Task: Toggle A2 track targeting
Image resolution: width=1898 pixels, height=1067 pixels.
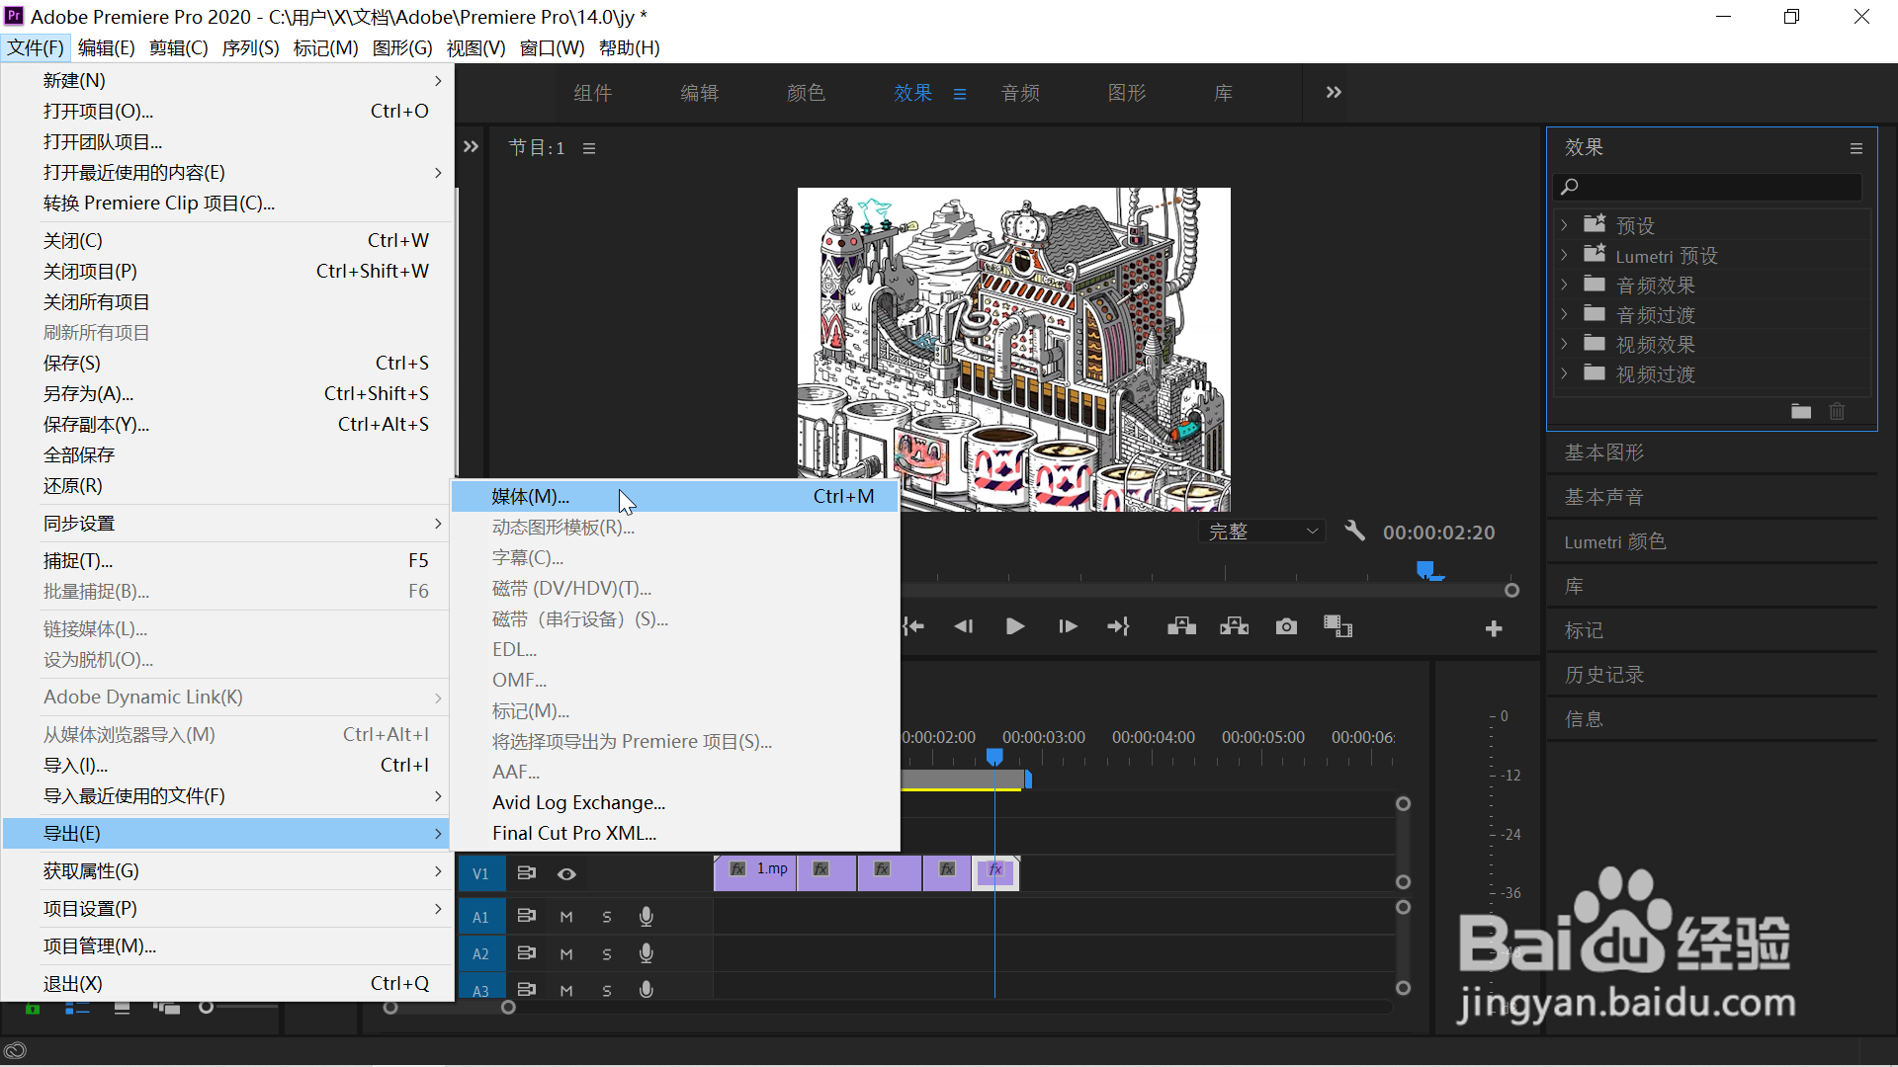Action: click(480, 954)
